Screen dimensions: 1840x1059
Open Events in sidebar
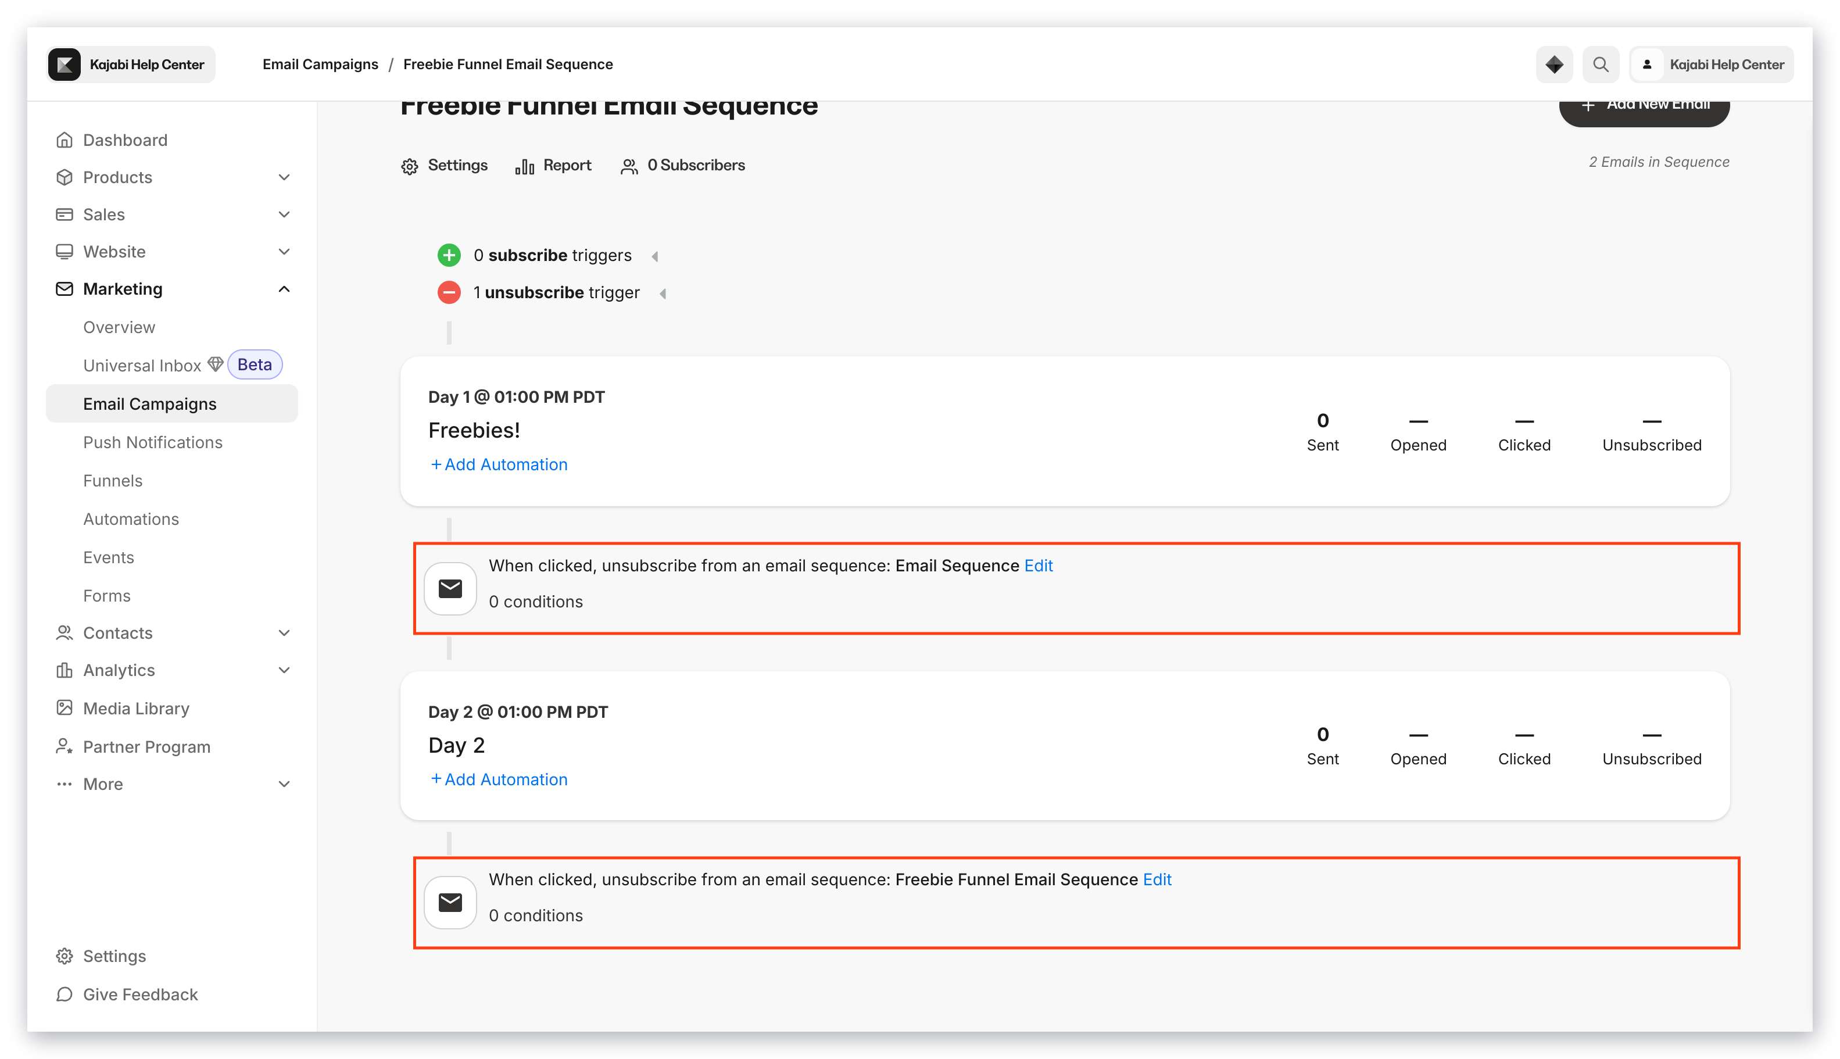tap(108, 557)
